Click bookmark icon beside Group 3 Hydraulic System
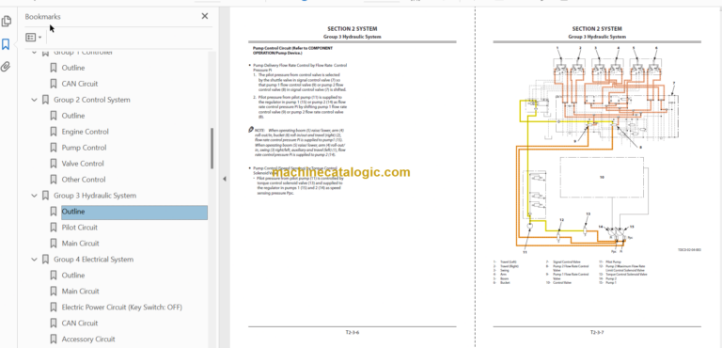This screenshot has width=722, height=348. pos(45,196)
